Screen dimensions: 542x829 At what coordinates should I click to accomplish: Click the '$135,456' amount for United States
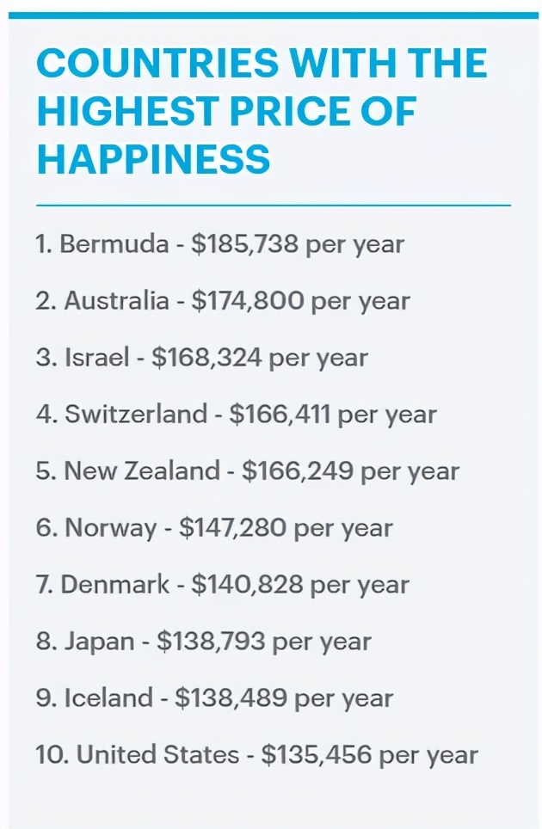(x=317, y=754)
